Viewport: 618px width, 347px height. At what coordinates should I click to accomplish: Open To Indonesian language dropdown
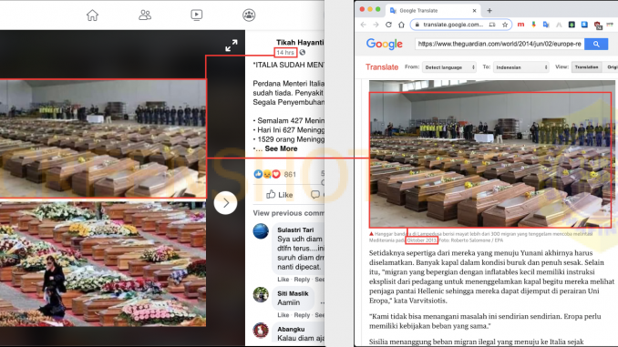coord(521,67)
